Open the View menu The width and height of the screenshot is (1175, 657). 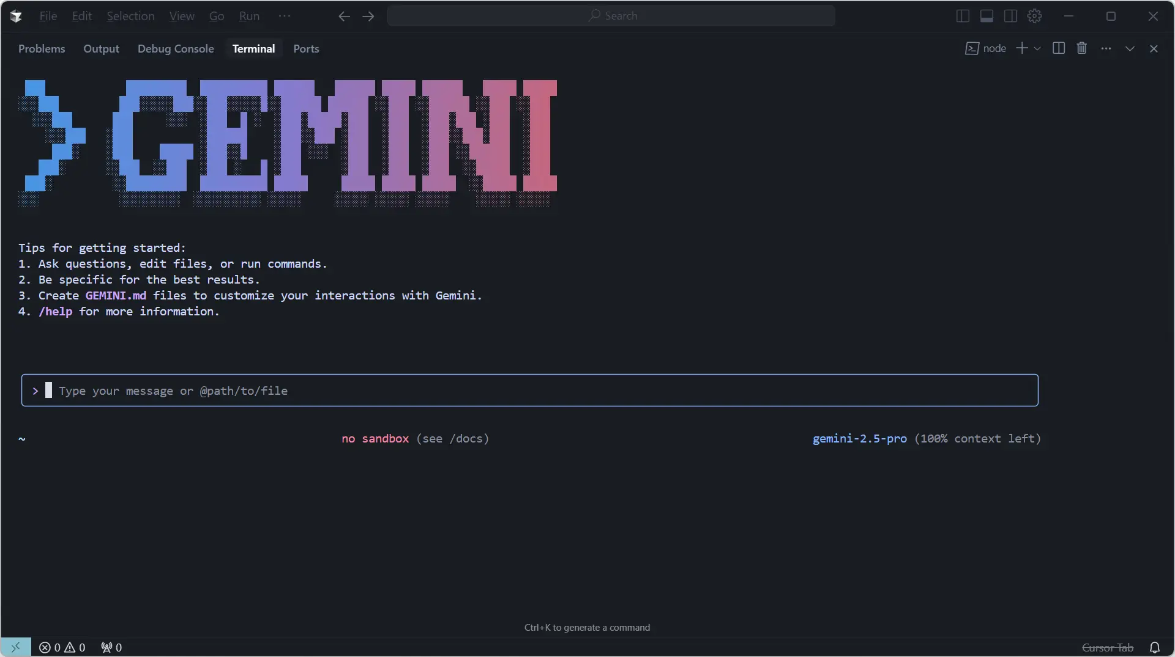(x=181, y=17)
